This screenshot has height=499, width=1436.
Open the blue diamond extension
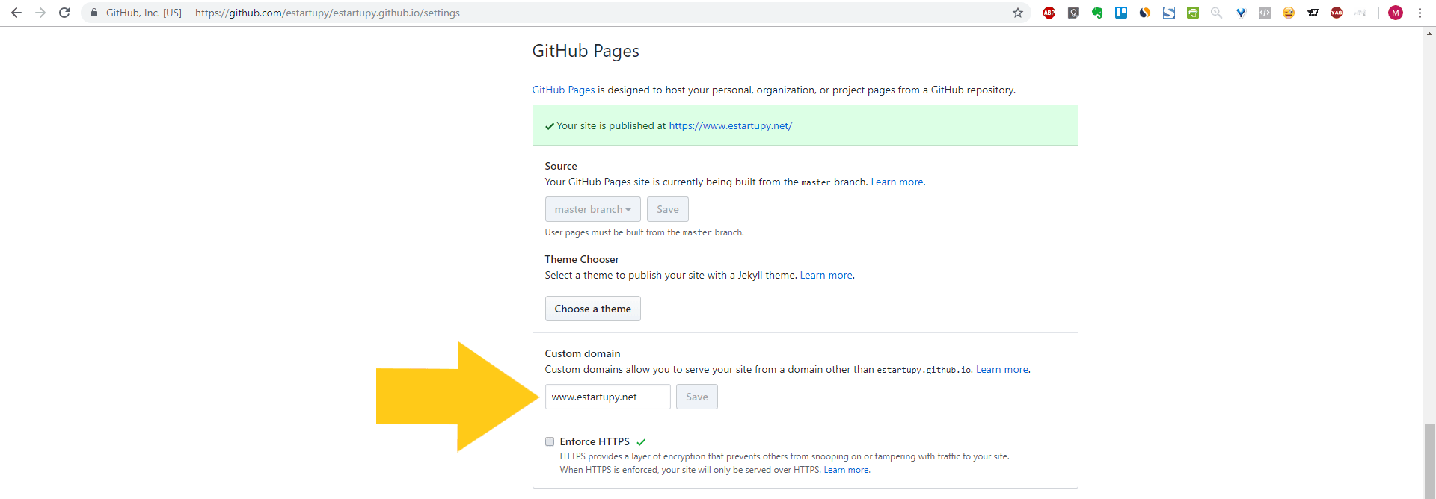coord(1241,13)
